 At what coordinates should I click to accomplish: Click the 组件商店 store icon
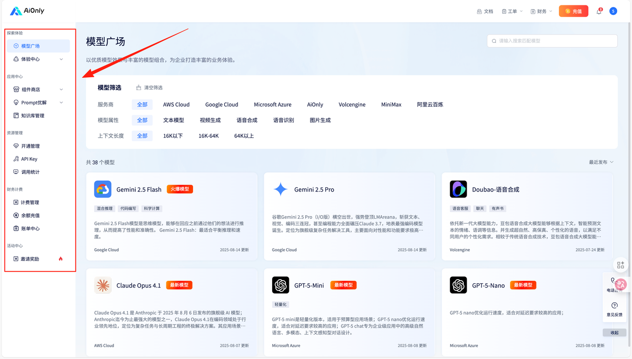(16, 90)
